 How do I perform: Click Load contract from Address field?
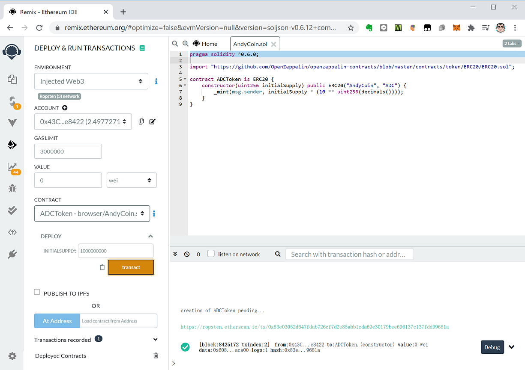pyautogui.click(x=119, y=321)
